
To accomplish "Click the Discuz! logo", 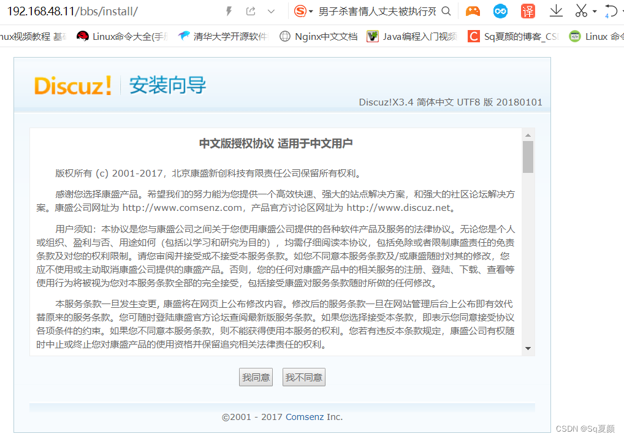I will [73, 86].
